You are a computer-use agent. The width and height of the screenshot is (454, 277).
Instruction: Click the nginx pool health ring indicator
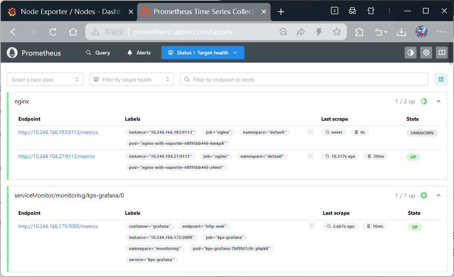click(424, 101)
